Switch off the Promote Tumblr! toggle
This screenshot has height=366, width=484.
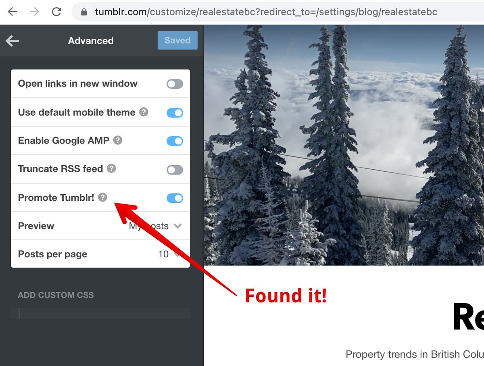tap(175, 198)
